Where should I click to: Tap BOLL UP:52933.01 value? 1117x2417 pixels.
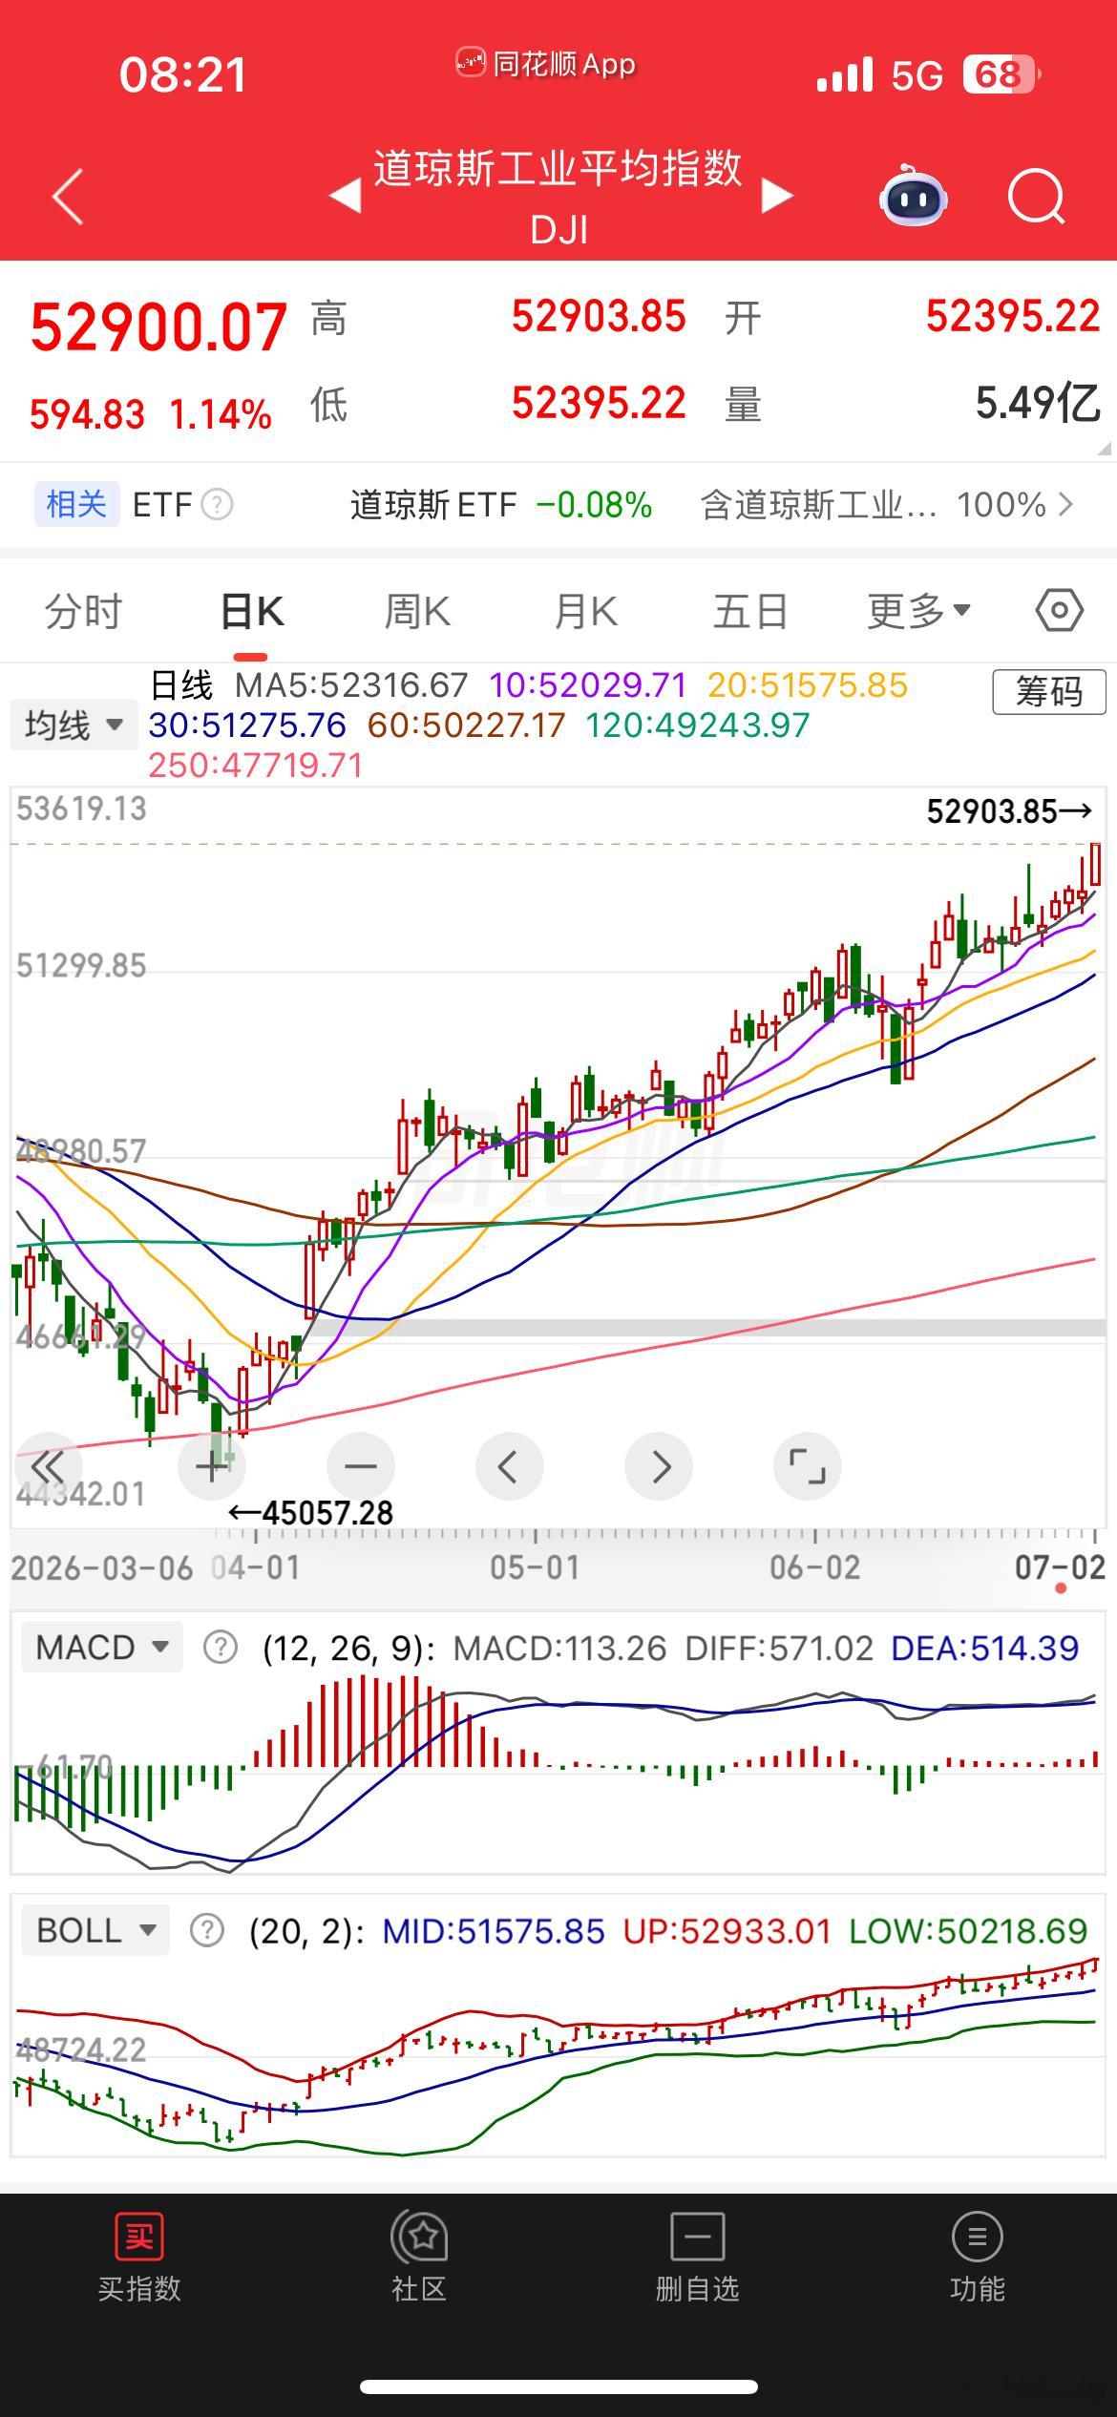pos(727,1931)
